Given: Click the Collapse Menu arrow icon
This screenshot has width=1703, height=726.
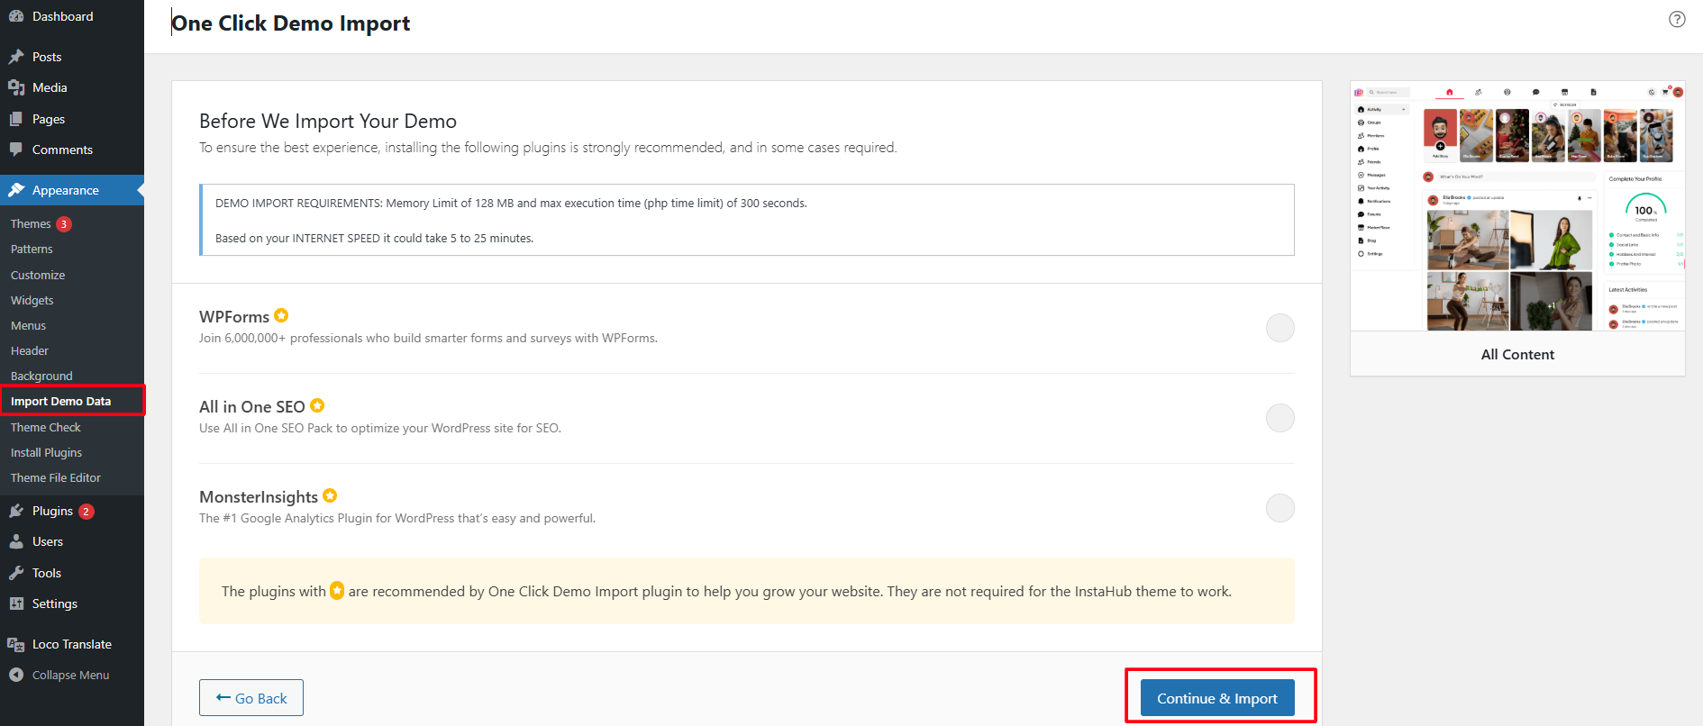Looking at the screenshot, I should (16, 675).
